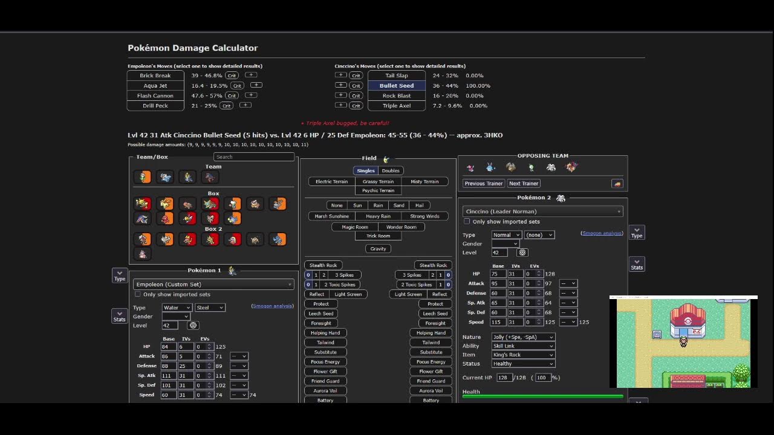This screenshot has width=774, height=435.
Task: Pick the last Pokémon in Box 2's top row
Action: tap(278, 240)
